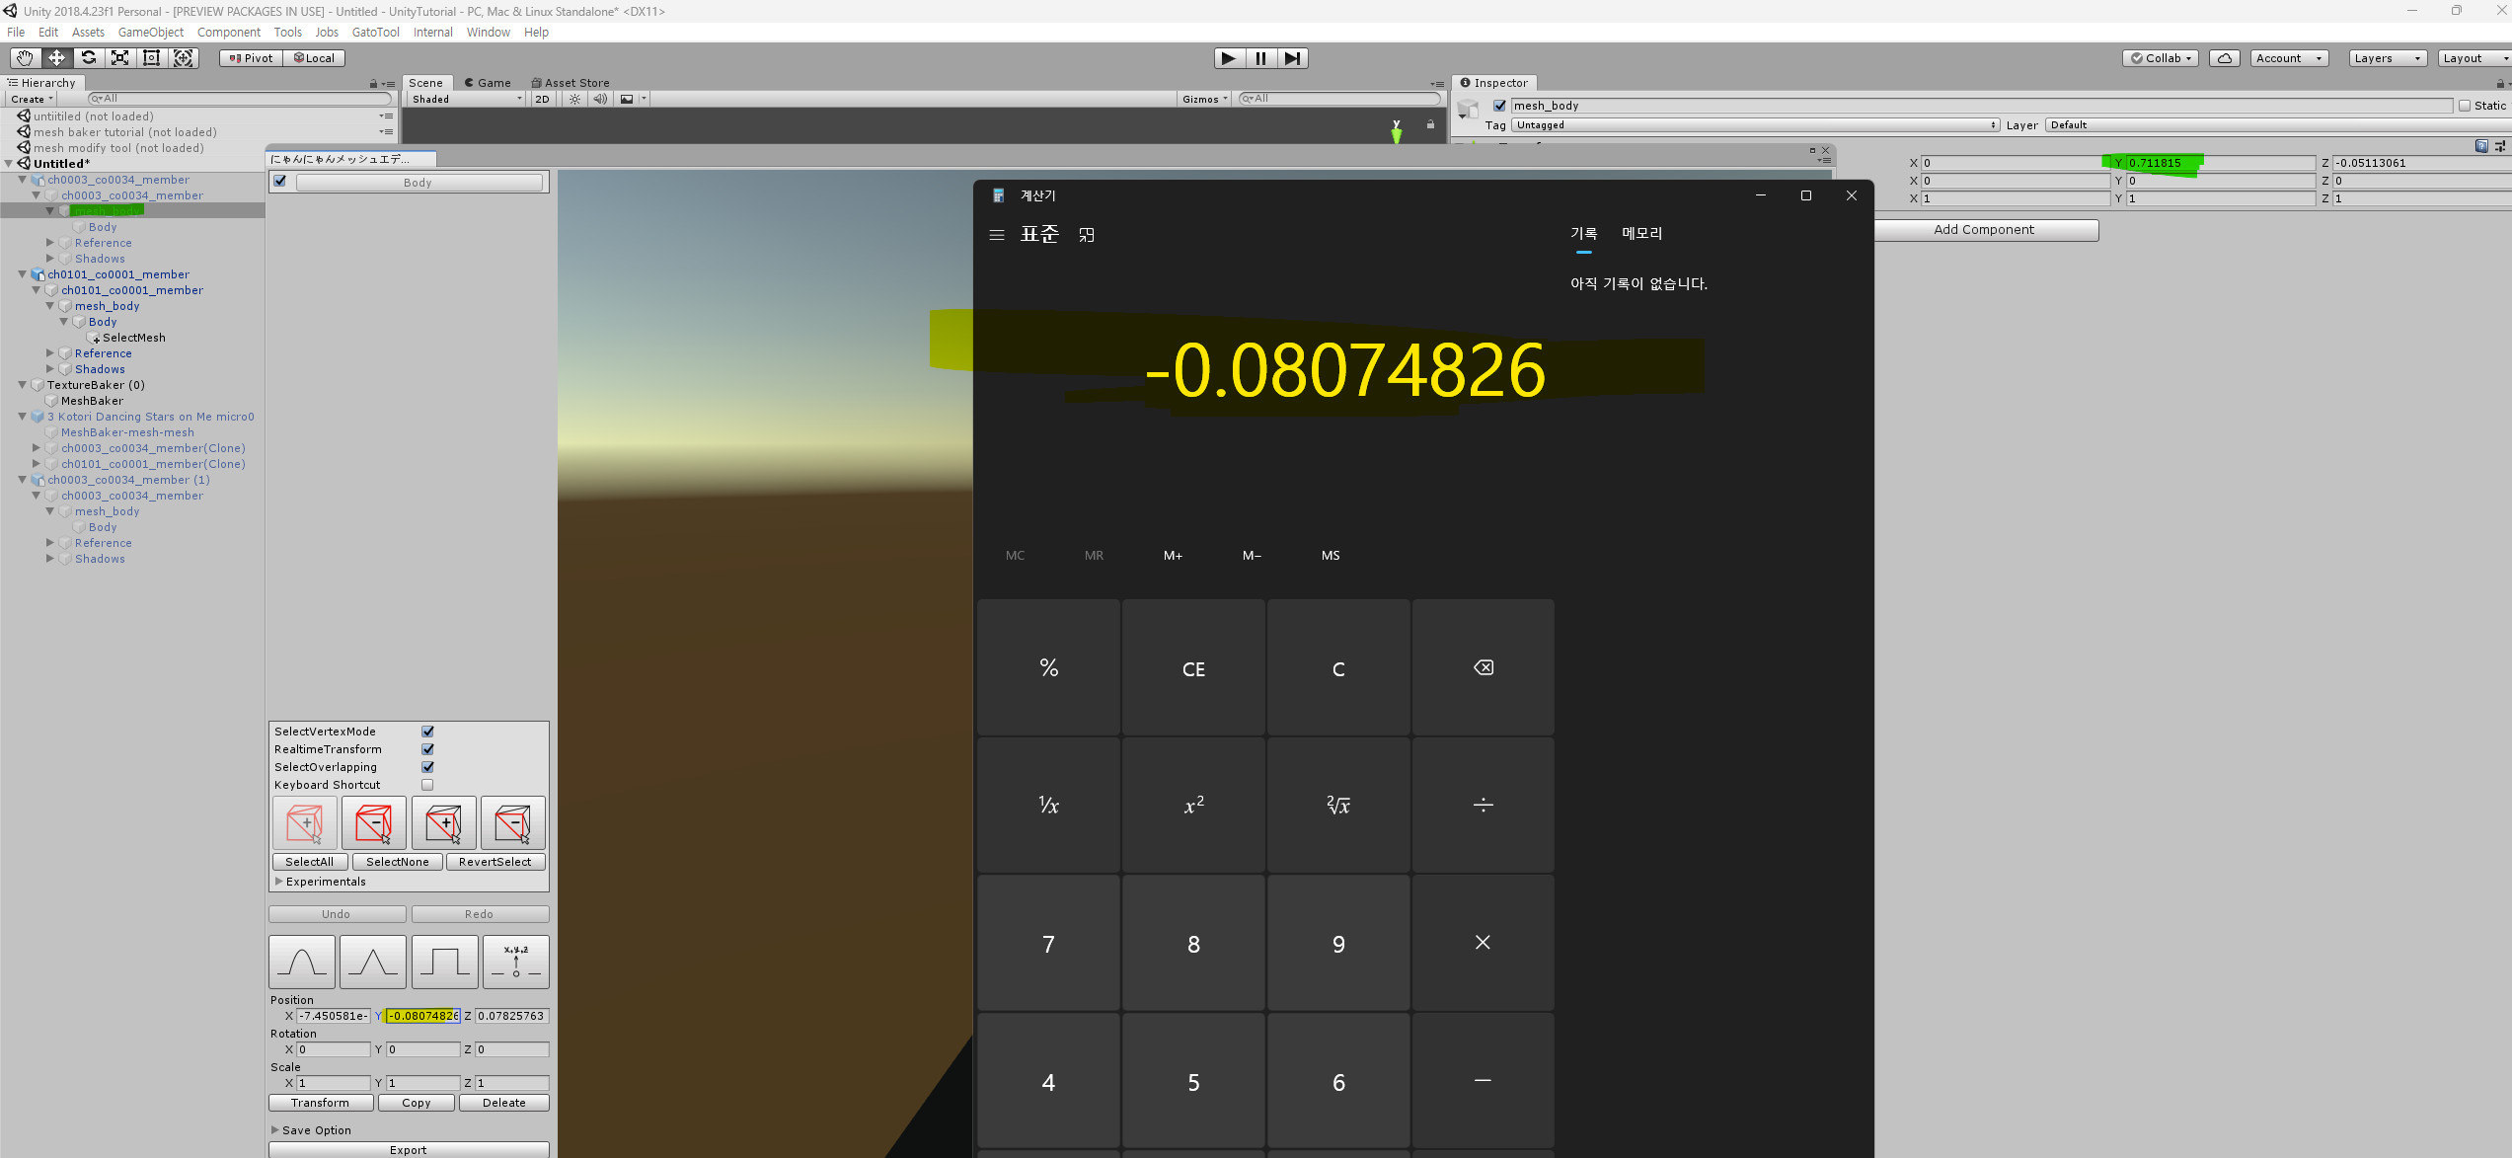The image size is (2512, 1158).
Task: Select the square falloff curve icon
Action: (x=444, y=962)
